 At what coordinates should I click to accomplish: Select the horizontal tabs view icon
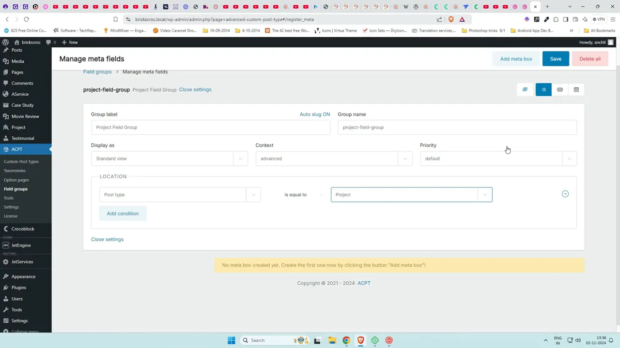[x=560, y=89]
